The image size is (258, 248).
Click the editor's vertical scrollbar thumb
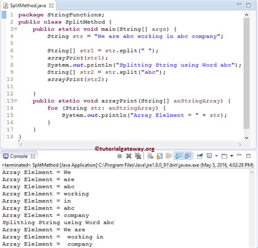247,73
